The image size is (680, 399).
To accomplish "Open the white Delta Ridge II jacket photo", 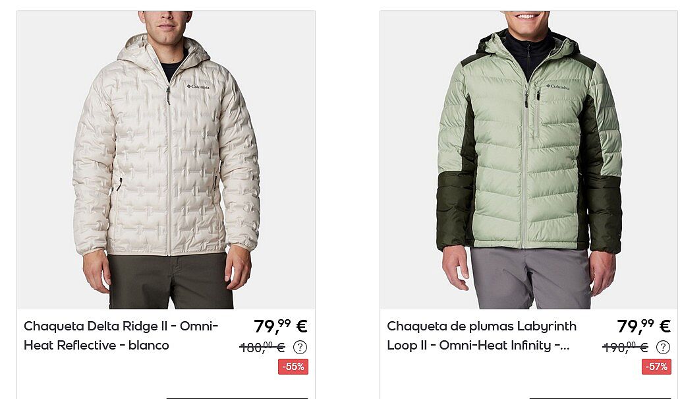I will tap(166, 160).
